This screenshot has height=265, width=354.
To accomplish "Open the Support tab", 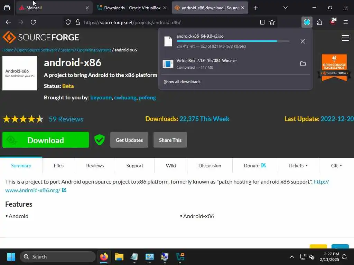I will 135,166.
